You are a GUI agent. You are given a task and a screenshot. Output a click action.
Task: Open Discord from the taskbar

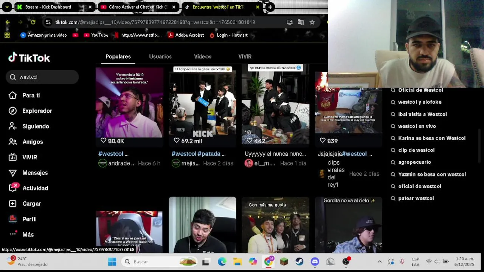tap(315, 261)
